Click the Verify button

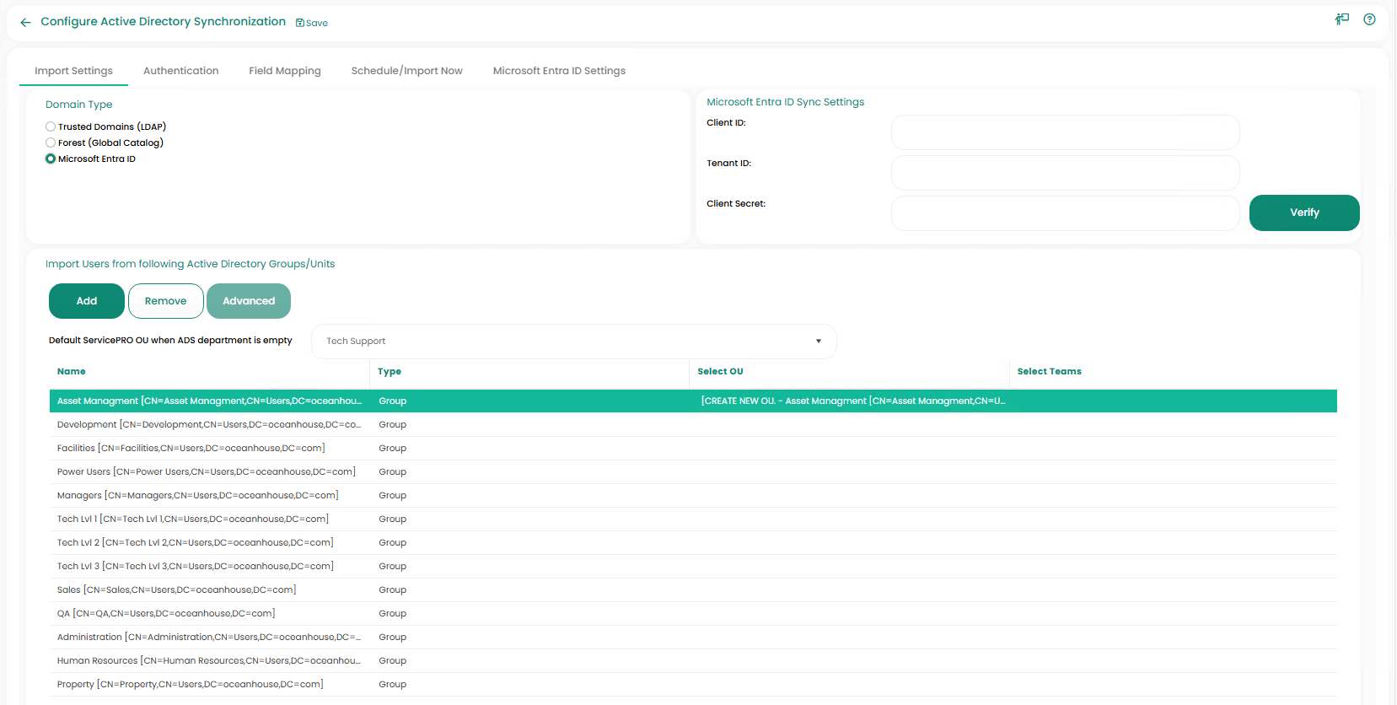click(1303, 213)
